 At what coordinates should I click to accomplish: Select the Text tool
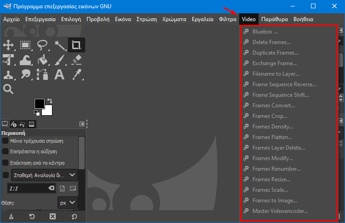click(x=59, y=75)
